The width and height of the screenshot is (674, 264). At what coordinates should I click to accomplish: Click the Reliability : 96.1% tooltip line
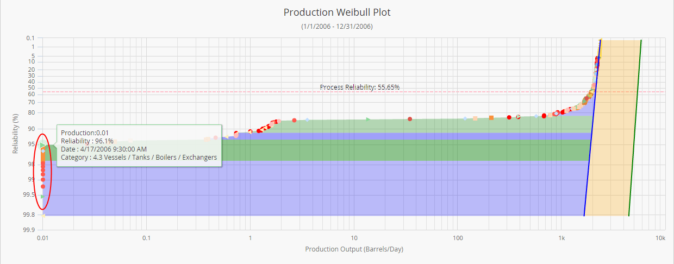click(x=87, y=141)
